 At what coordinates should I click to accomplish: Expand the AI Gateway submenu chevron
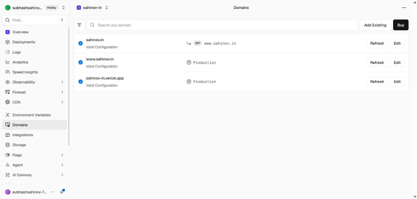pos(62,175)
